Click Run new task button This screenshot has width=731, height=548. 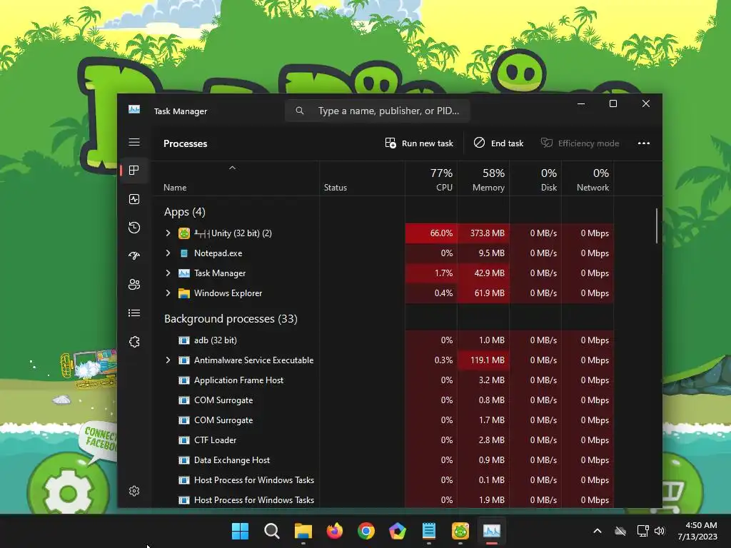(419, 143)
